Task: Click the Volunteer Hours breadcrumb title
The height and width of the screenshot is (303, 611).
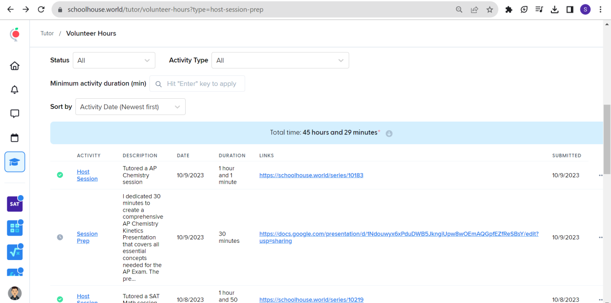Action: [x=91, y=33]
